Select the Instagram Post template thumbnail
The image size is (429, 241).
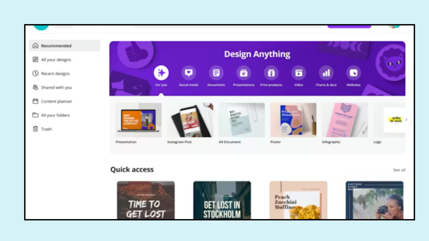[x=190, y=120]
